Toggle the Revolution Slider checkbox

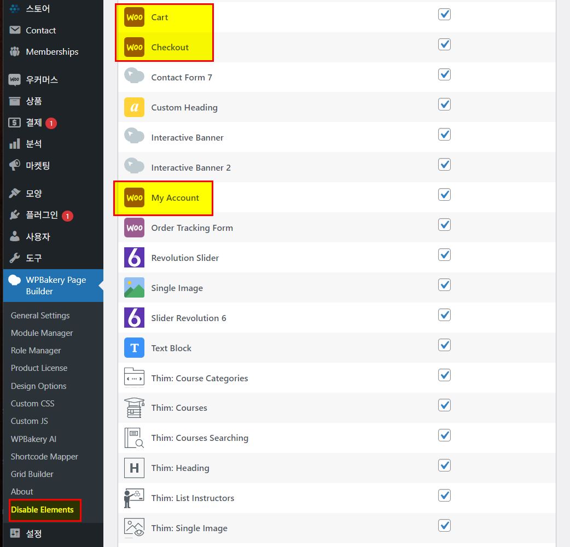444,255
